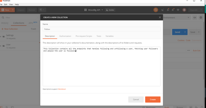This screenshot has height=108, width=206.
Task: Open the Send dropdown arrow
Action: (x=185, y=32)
